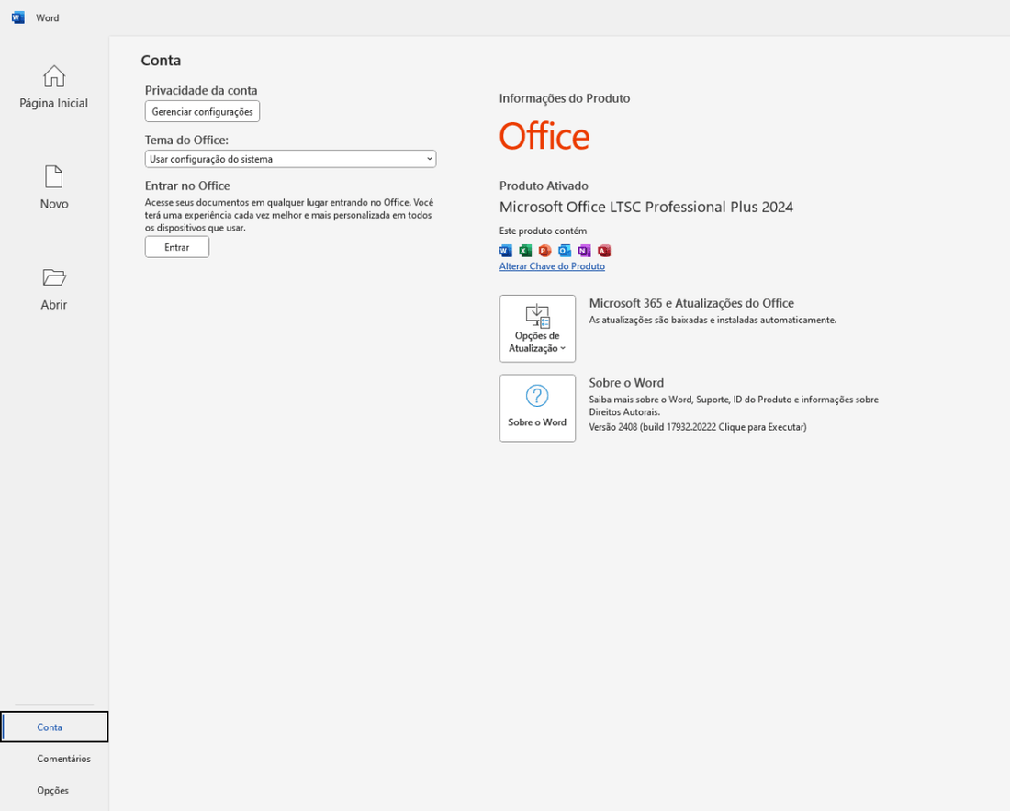The height and width of the screenshot is (811, 1010).
Task: Go to Página Inicial home icon
Action: tap(54, 76)
